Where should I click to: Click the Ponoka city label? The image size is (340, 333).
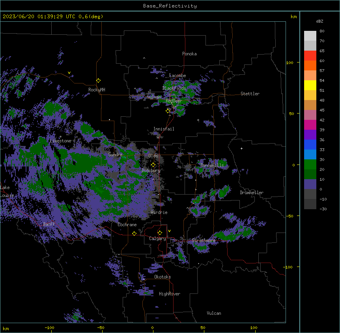click(x=189, y=54)
